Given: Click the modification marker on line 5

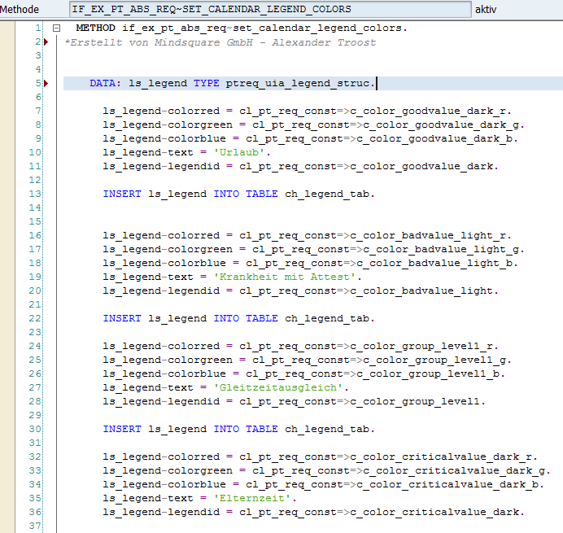Looking at the screenshot, I should pyautogui.click(x=46, y=83).
